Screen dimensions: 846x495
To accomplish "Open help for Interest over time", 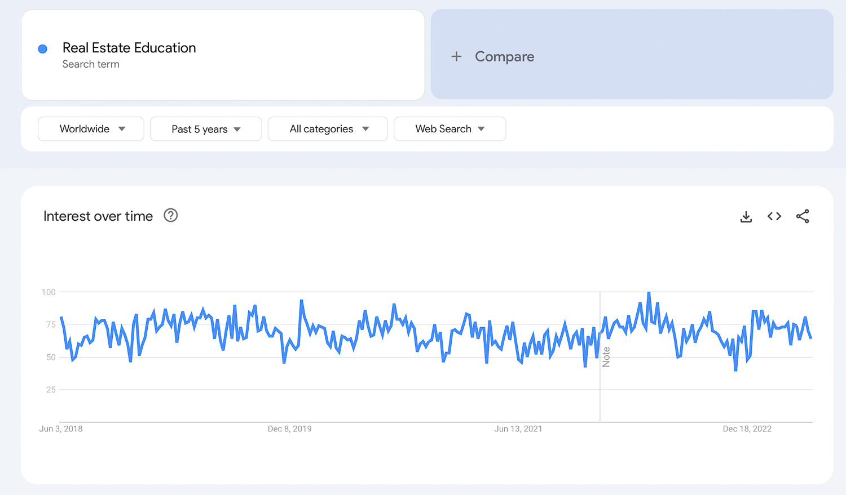I will [x=170, y=216].
